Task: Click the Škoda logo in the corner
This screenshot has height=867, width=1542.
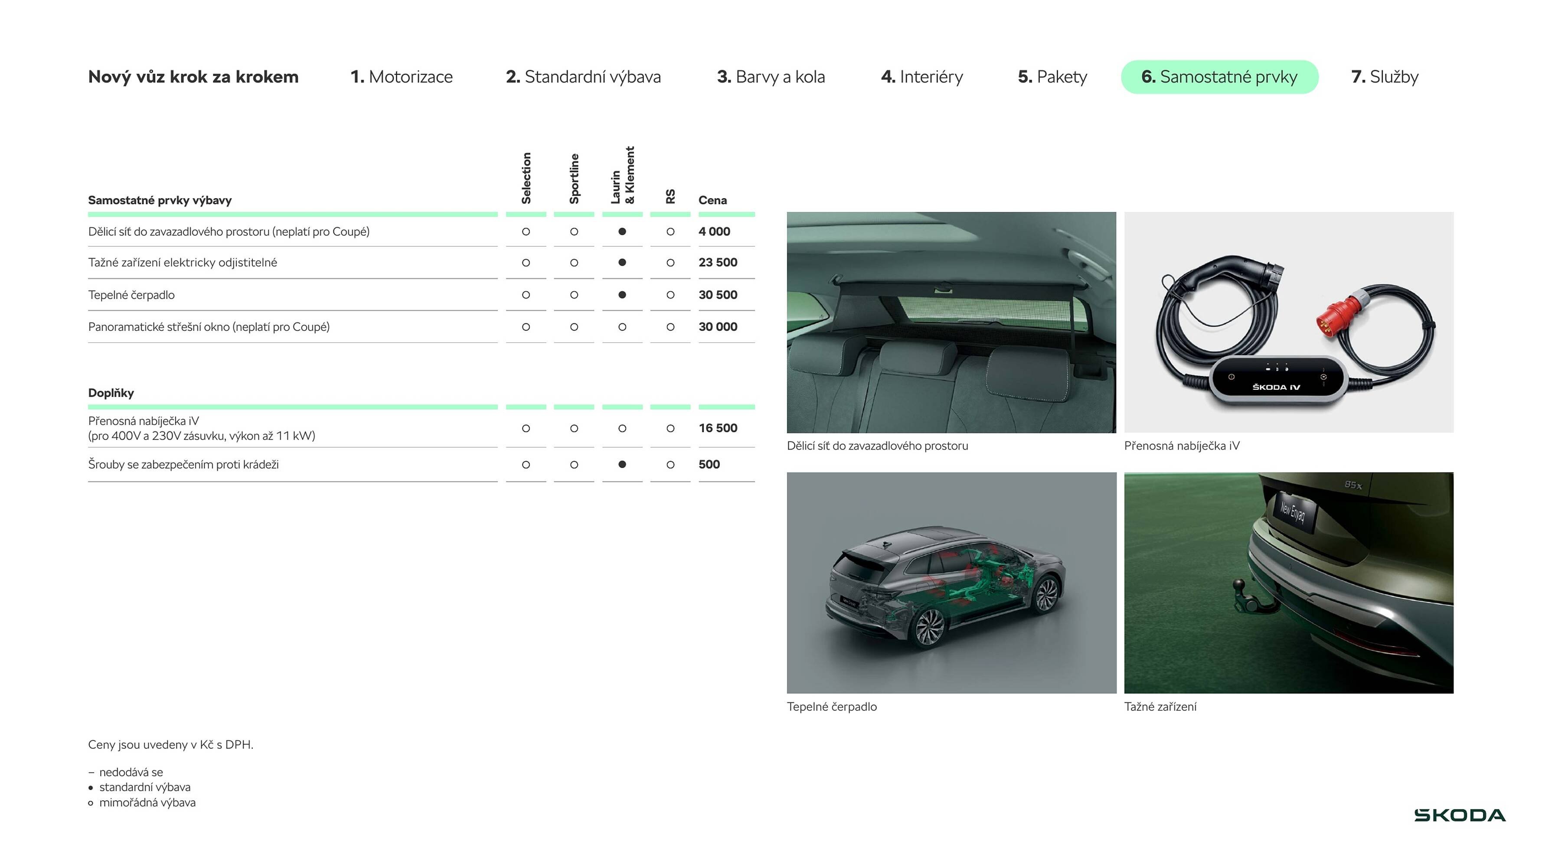Action: click(1460, 815)
